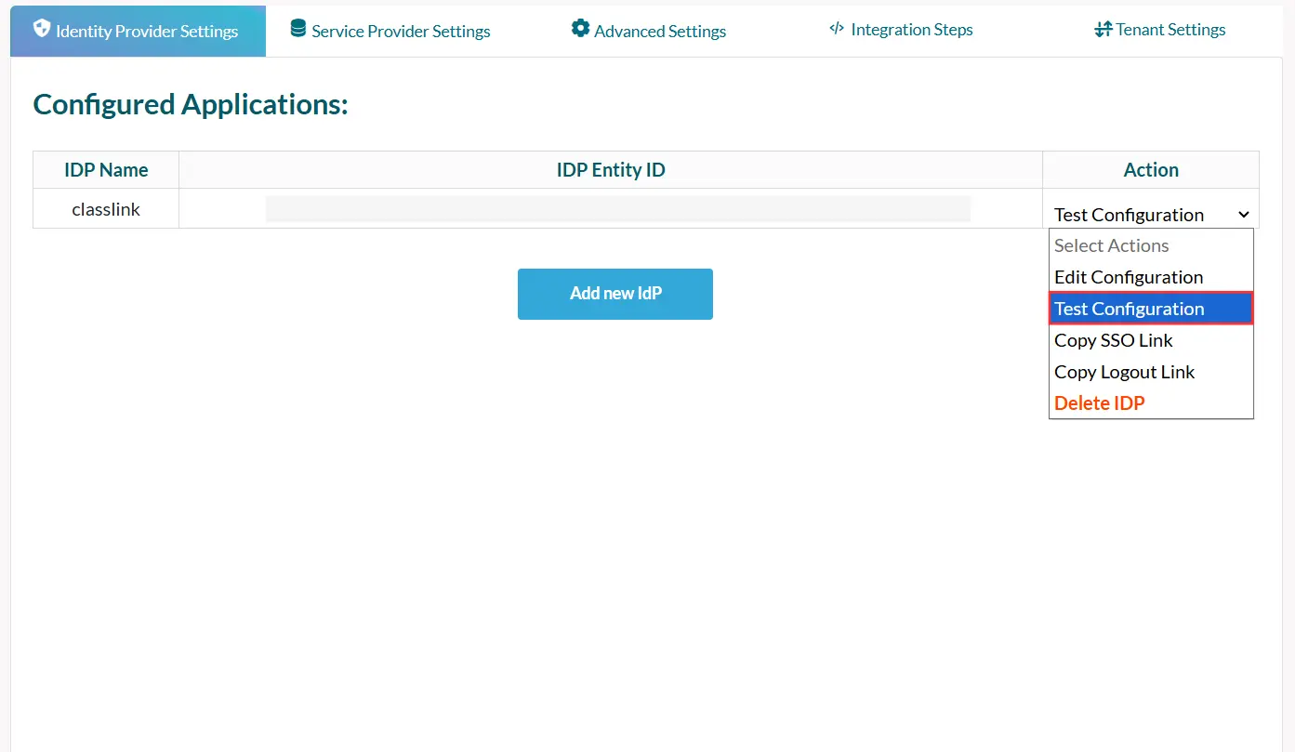Choose Copy SSO Link action
The image size is (1295, 752).
(x=1113, y=340)
